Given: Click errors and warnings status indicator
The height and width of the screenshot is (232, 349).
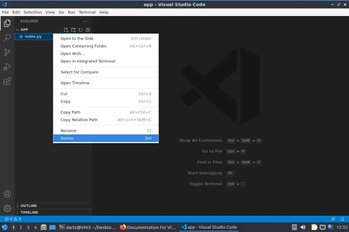Looking at the screenshot, I should point(13,219).
